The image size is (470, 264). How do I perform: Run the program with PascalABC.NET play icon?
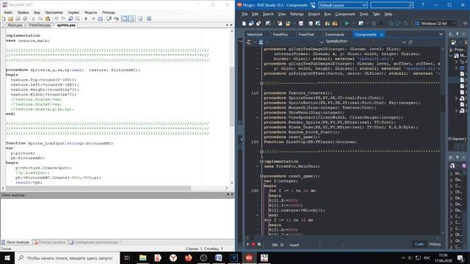tap(86, 18)
